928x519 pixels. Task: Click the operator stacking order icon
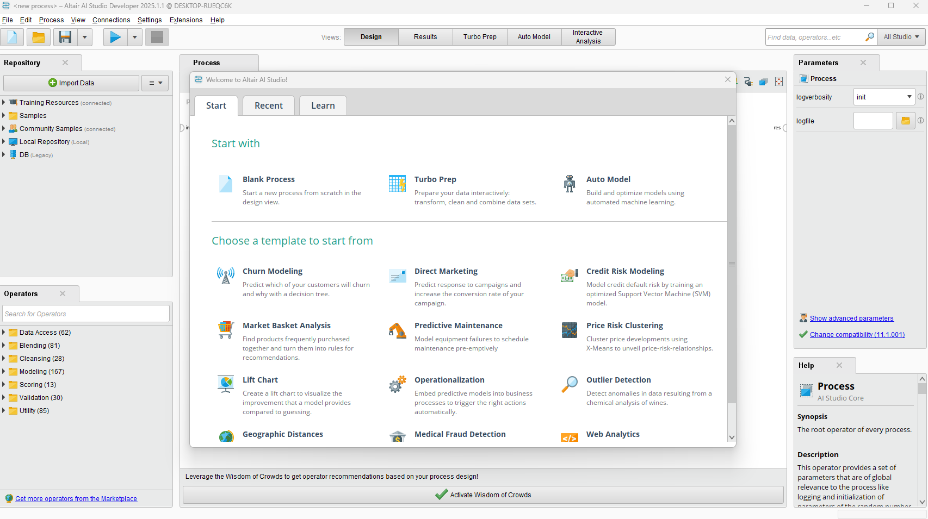764,82
